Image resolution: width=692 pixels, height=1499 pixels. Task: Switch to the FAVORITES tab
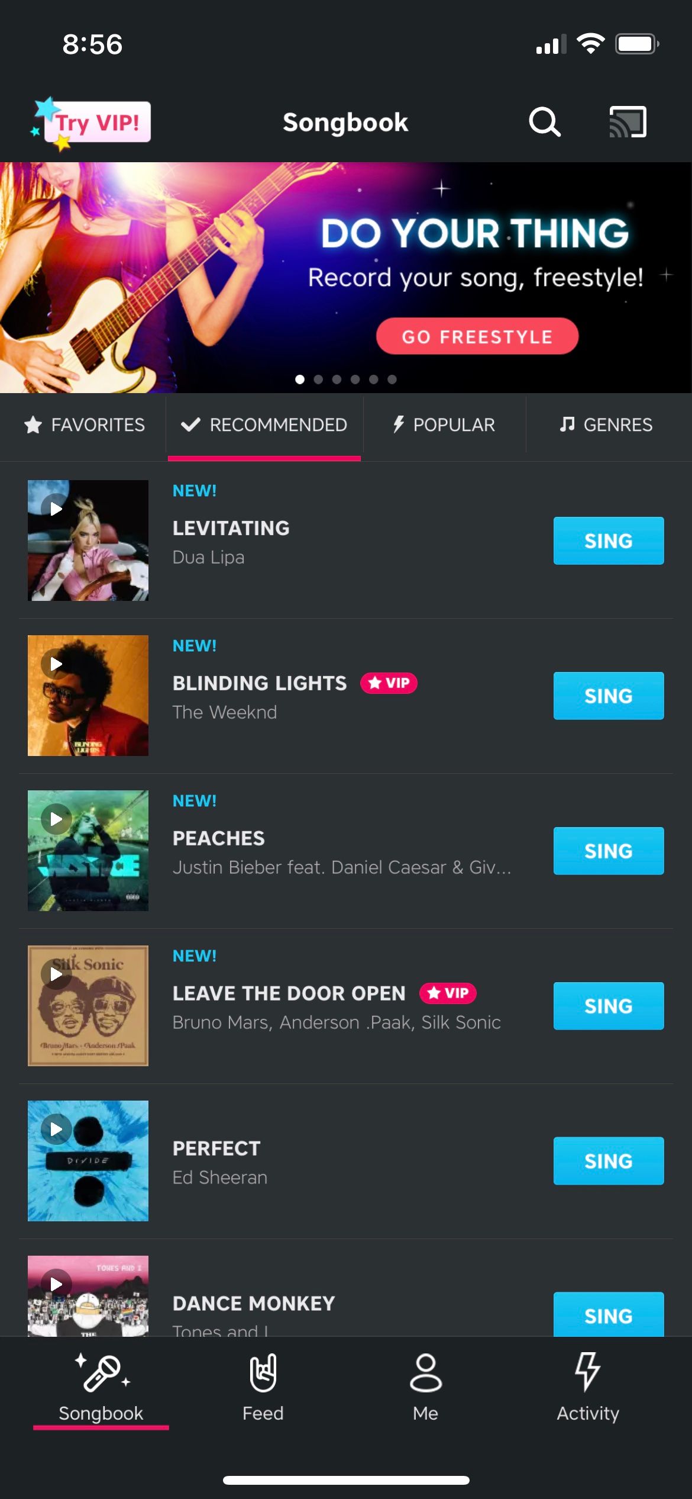pos(85,424)
